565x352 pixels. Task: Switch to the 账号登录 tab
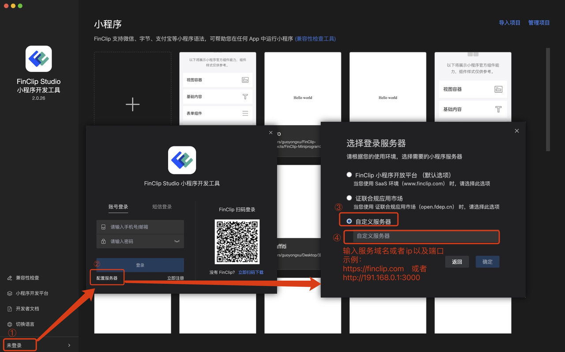118,207
